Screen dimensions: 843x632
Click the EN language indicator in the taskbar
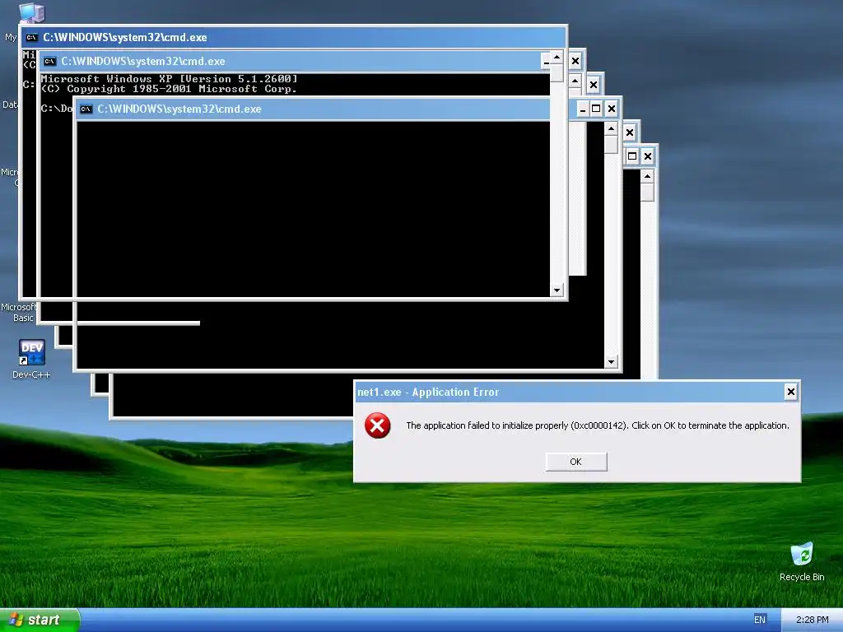(759, 620)
